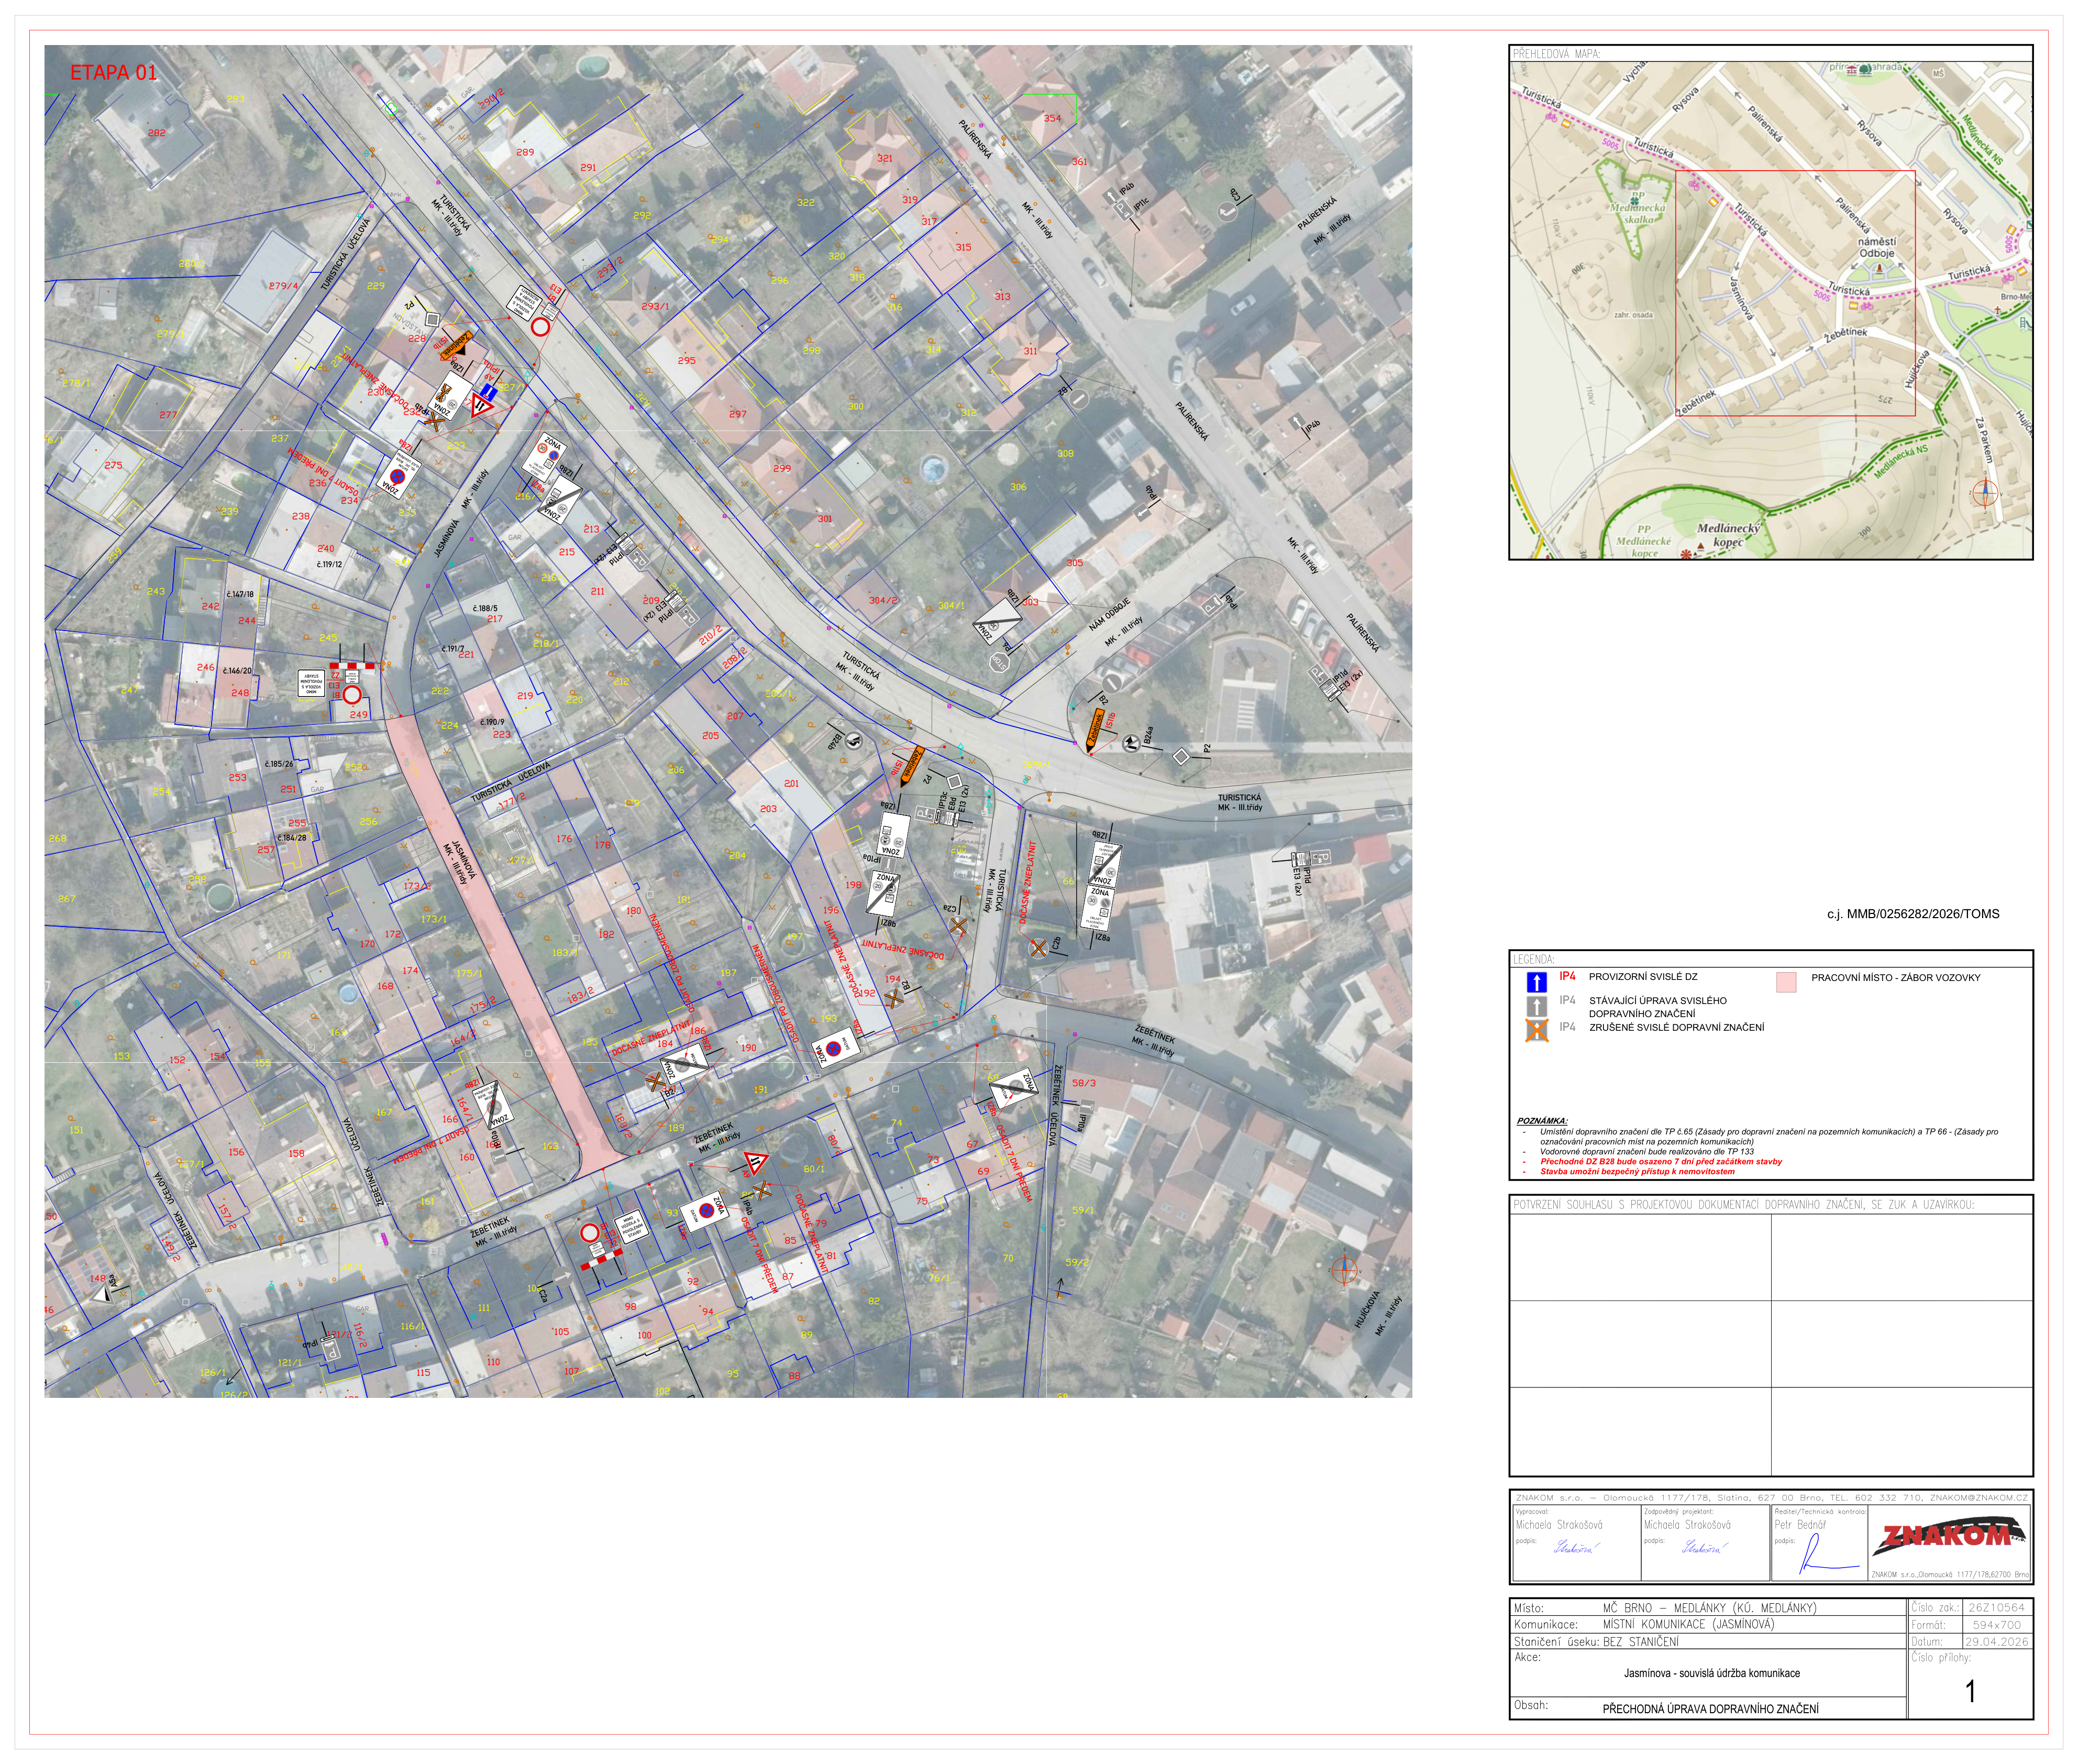
Task: Click parcel number 282 on the main map
Action: pos(157,132)
